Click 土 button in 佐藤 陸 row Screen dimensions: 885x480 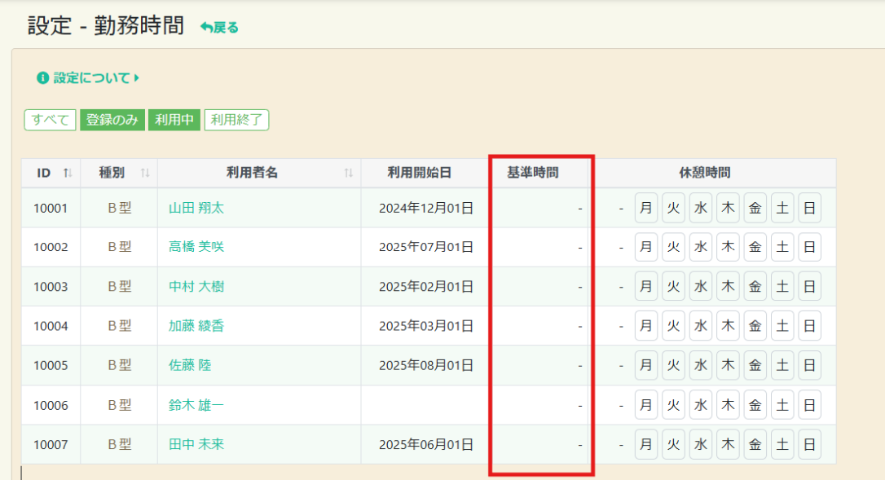[x=782, y=365]
